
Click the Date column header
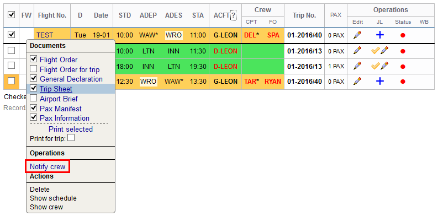(x=101, y=15)
